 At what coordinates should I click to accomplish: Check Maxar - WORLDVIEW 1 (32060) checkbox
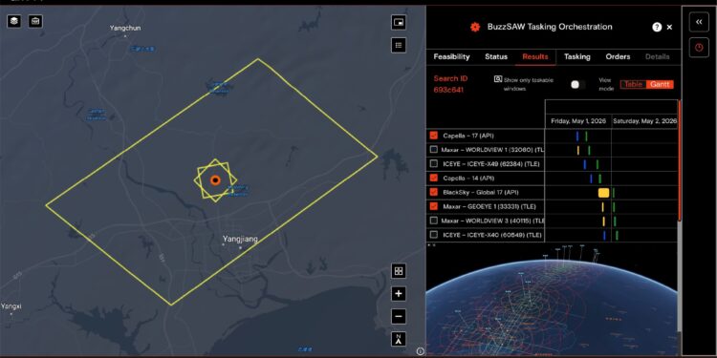pyautogui.click(x=434, y=149)
